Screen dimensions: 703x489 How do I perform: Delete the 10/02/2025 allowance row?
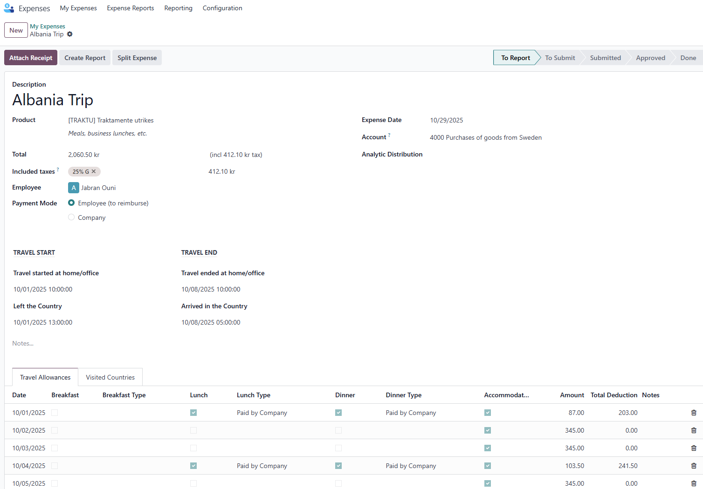tap(693, 430)
